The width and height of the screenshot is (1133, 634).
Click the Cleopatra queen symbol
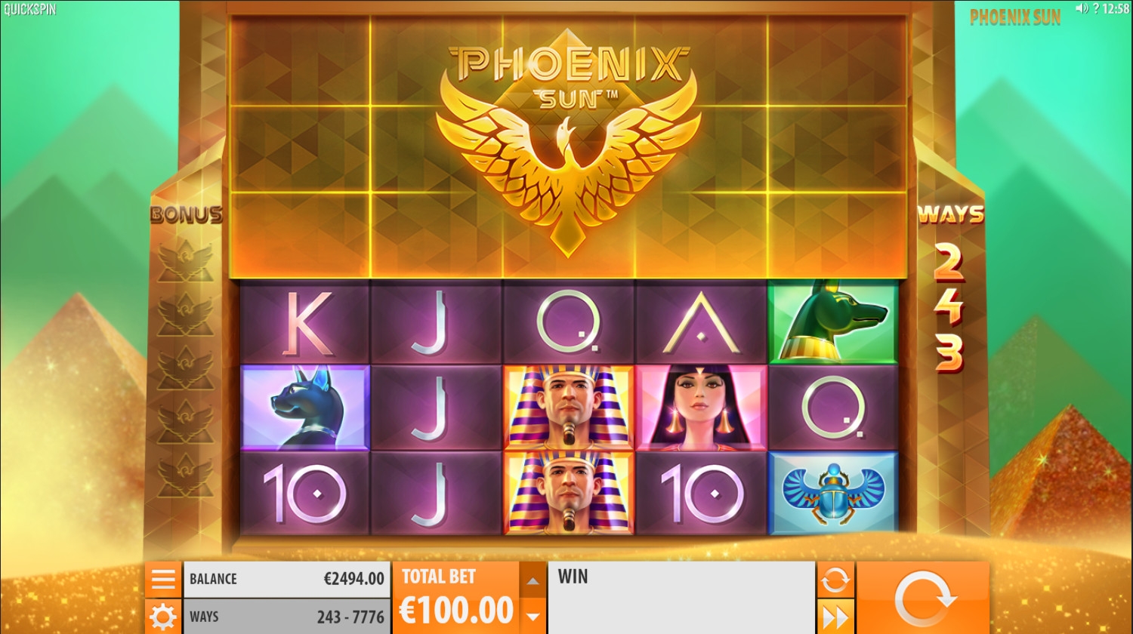[x=701, y=408]
